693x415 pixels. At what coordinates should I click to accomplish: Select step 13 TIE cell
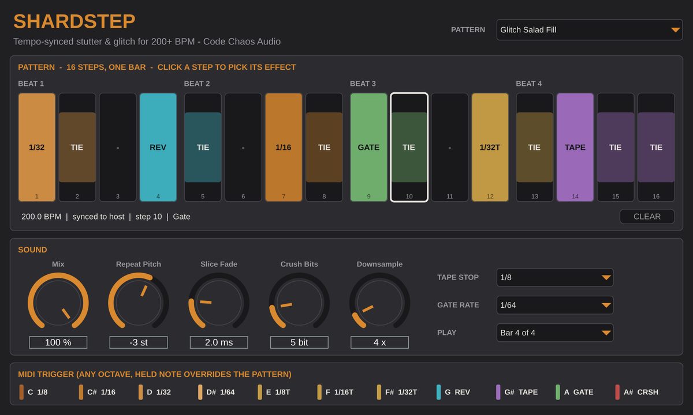535,148
